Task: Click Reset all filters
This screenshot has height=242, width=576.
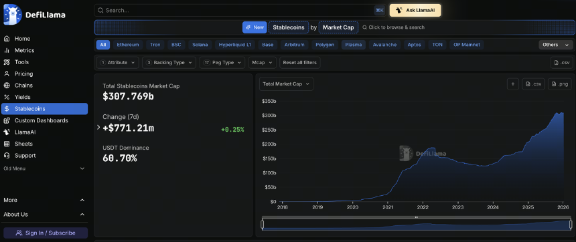Action: [300, 63]
